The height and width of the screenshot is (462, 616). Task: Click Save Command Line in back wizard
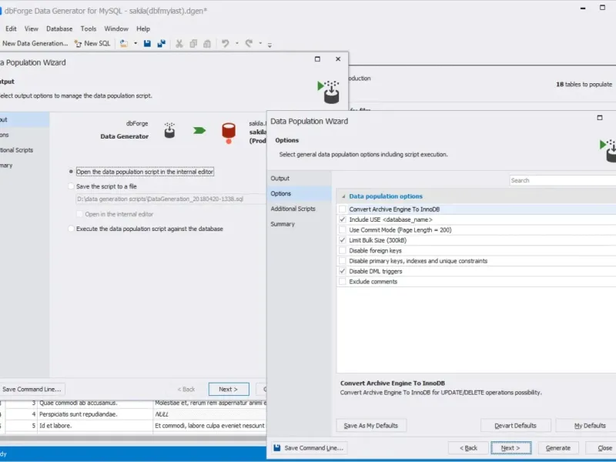pos(32,390)
